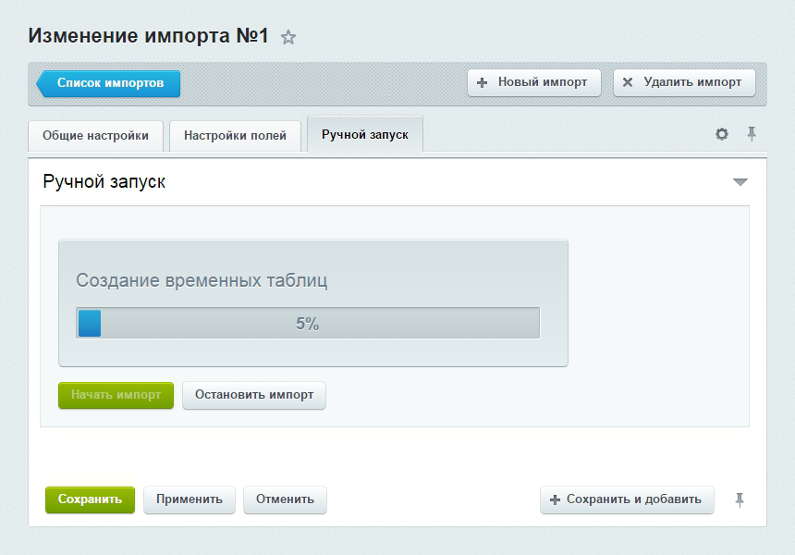Click the Ручной запуск section heading

(104, 182)
